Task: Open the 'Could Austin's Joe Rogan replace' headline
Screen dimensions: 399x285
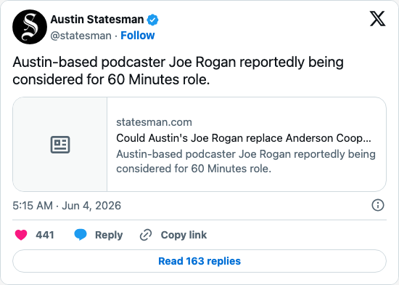Action: point(244,138)
